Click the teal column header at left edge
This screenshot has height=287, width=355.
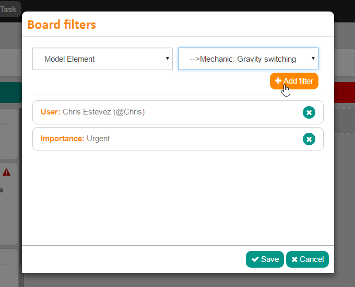(10, 92)
